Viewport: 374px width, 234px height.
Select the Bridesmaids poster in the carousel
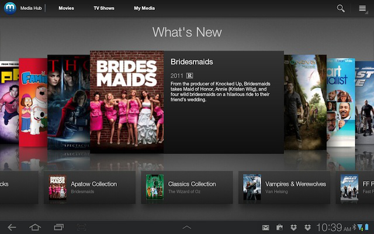(x=127, y=102)
